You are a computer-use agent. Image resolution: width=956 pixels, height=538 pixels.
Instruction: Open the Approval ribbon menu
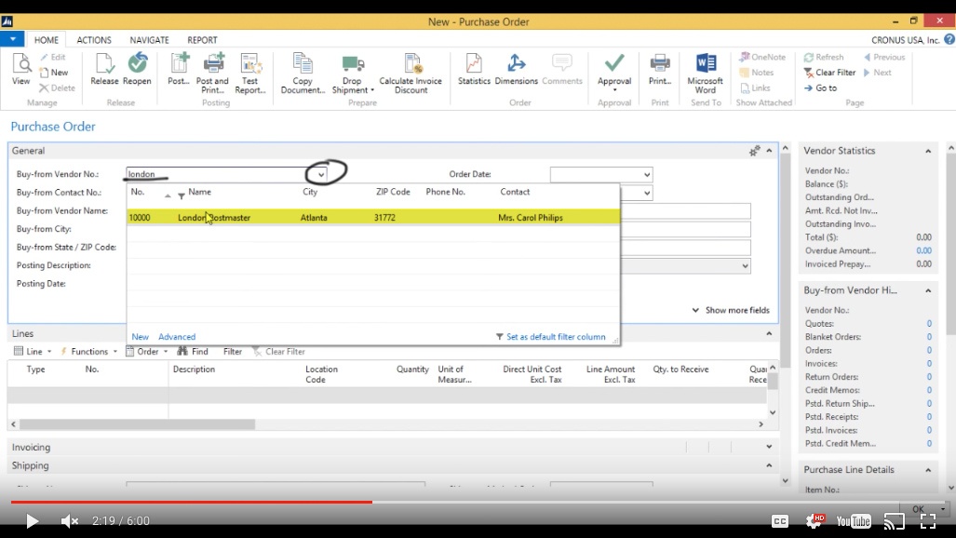[x=614, y=74]
